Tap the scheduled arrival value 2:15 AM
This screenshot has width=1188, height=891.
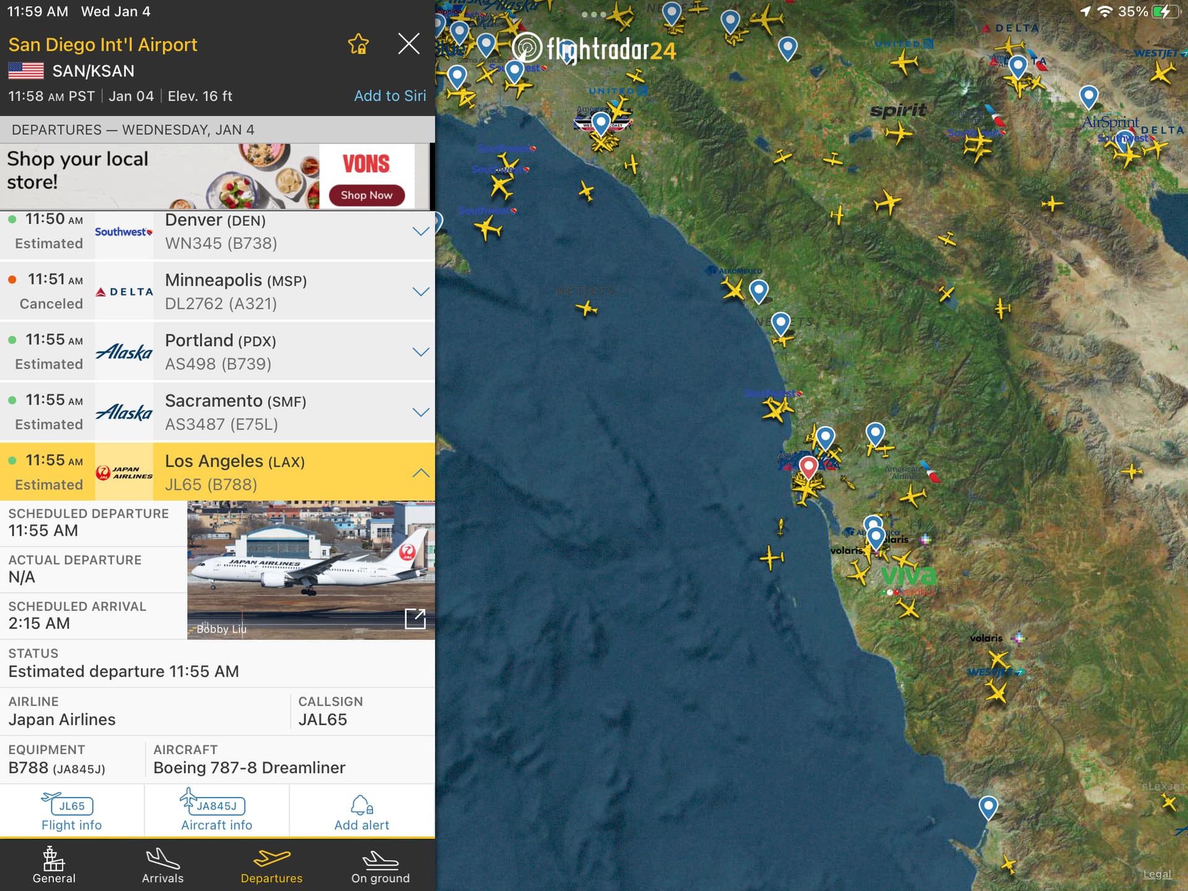tap(39, 623)
